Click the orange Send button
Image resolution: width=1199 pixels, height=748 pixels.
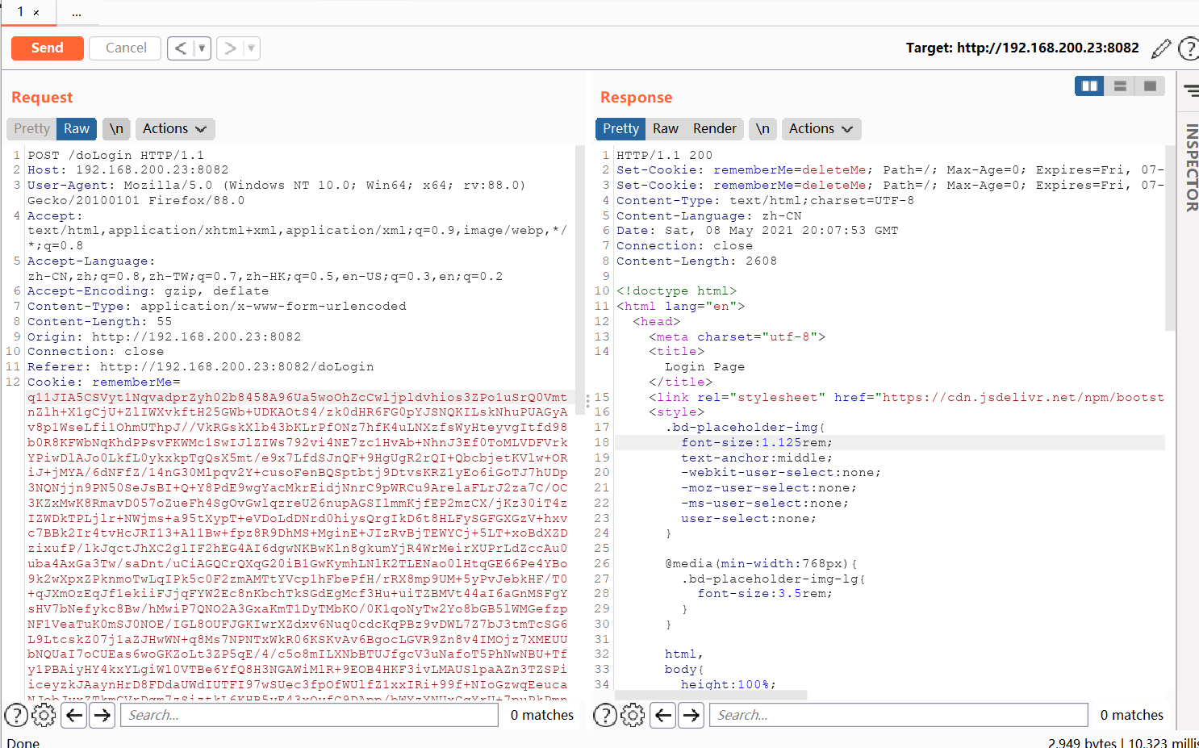(48, 48)
